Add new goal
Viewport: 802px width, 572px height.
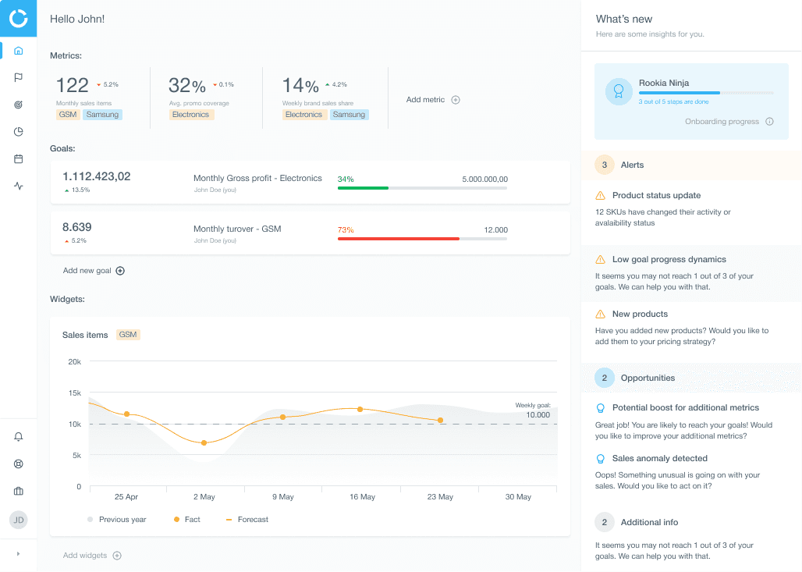pyautogui.click(x=94, y=271)
